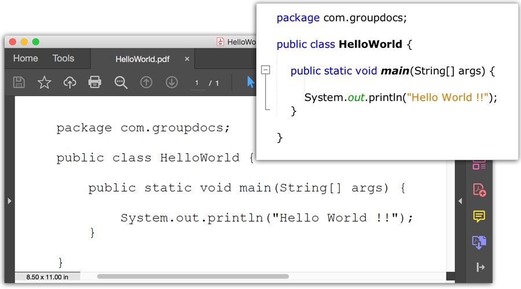
Task: Print the HelloWorld.pdf document
Action: click(x=95, y=82)
